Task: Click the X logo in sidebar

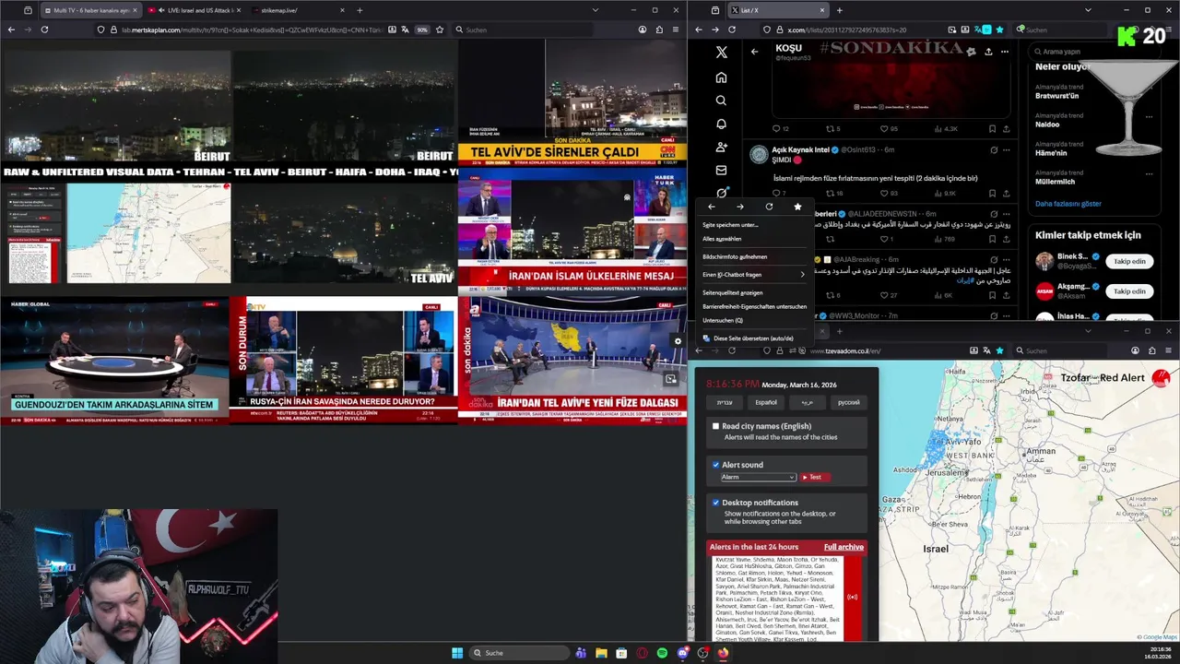Action: click(721, 53)
